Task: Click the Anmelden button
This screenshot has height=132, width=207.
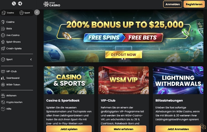Action: (x=173, y=4)
